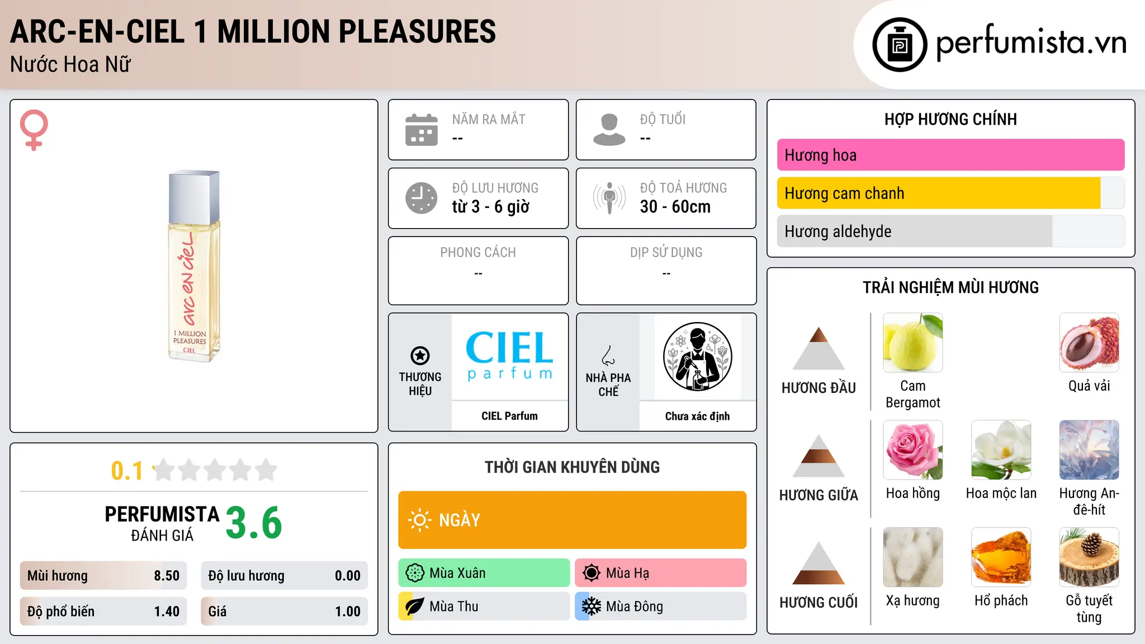Select the Mùa Xuân season bar
Viewport: 1145px width, 644px height.
coord(484,573)
